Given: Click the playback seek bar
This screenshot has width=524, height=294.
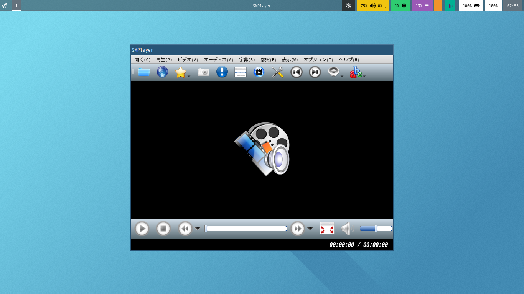Looking at the screenshot, I should click(246, 229).
